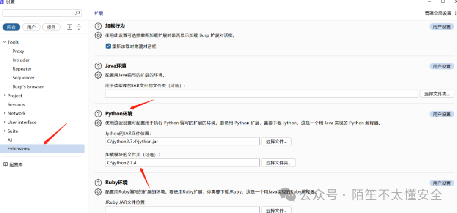
Task: Click the JRuby JAR location field
Action: pos(182,210)
